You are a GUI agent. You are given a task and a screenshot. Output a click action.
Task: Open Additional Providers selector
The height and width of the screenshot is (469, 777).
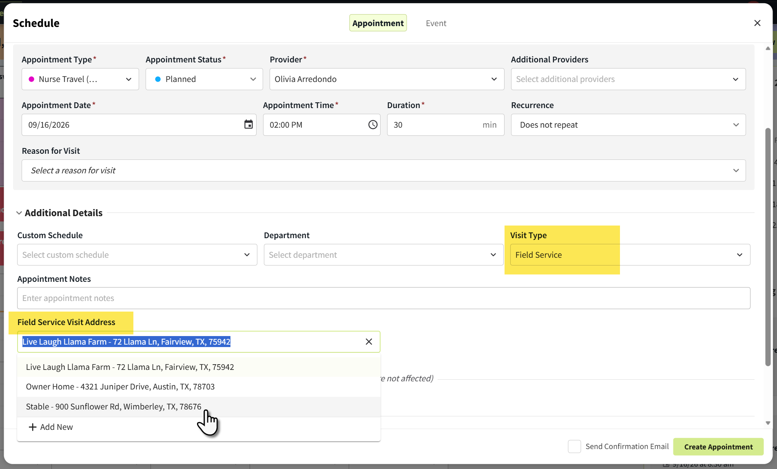(x=628, y=79)
